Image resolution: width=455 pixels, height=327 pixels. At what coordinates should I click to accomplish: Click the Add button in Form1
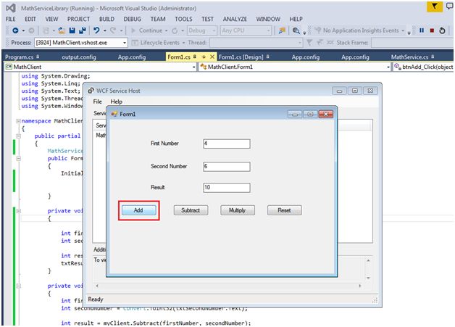click(138, 210)
